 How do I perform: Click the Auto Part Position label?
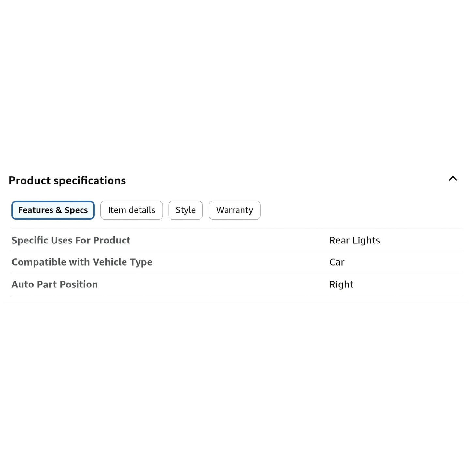pyautogui.click(x=54, y=284)
